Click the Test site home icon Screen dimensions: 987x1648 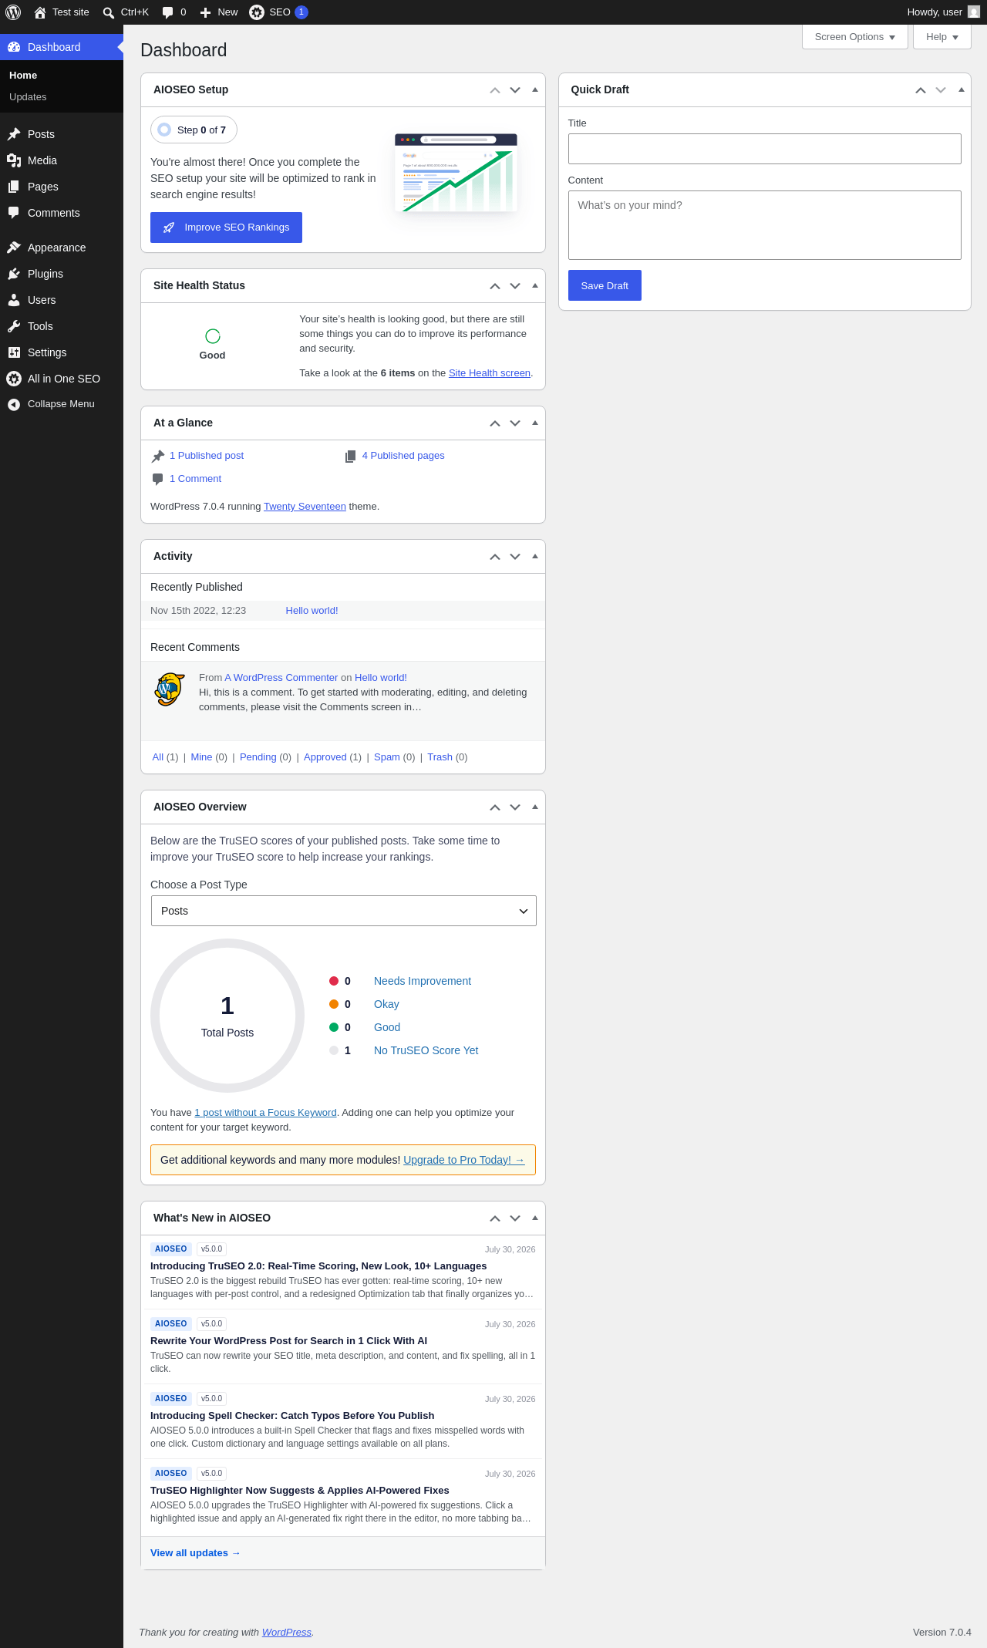(40, 12)
